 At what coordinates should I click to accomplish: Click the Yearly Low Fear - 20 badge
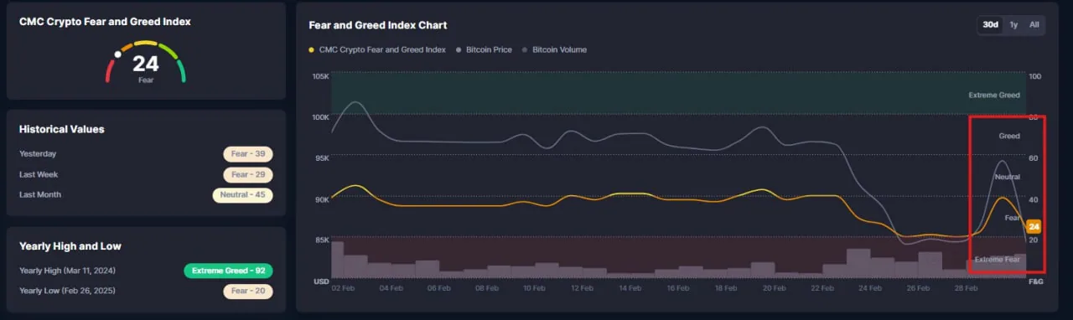pyautogui.click(x=248, y=291)
